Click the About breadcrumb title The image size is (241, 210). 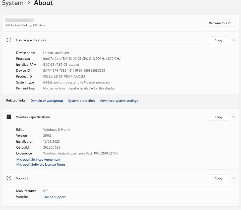43,3
